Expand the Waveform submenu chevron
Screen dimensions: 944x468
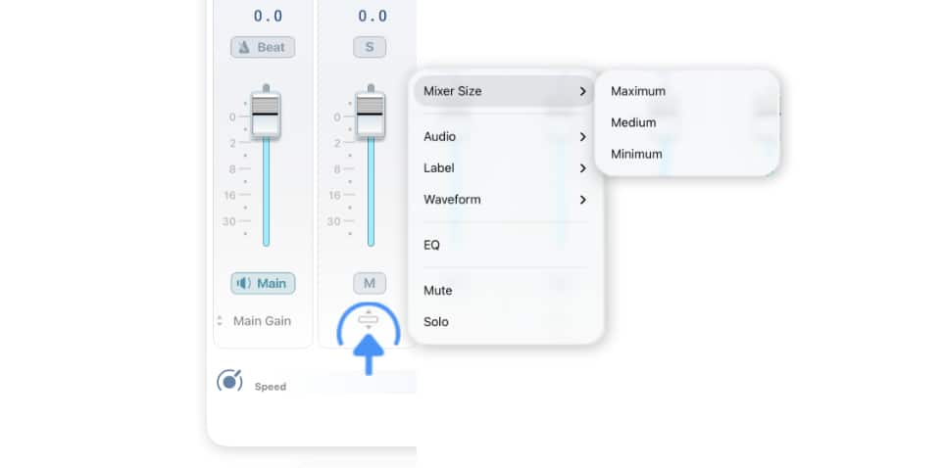(582, 200)
